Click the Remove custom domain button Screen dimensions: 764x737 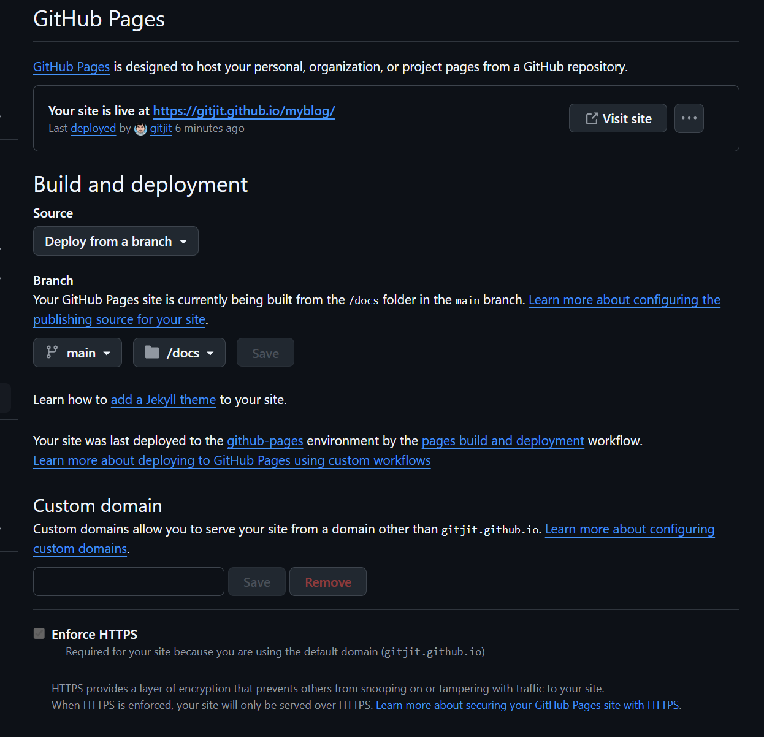point(328,582)
